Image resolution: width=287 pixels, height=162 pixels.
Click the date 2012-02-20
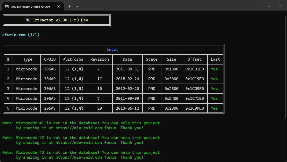pyautogui.click(x=127, y=89)
